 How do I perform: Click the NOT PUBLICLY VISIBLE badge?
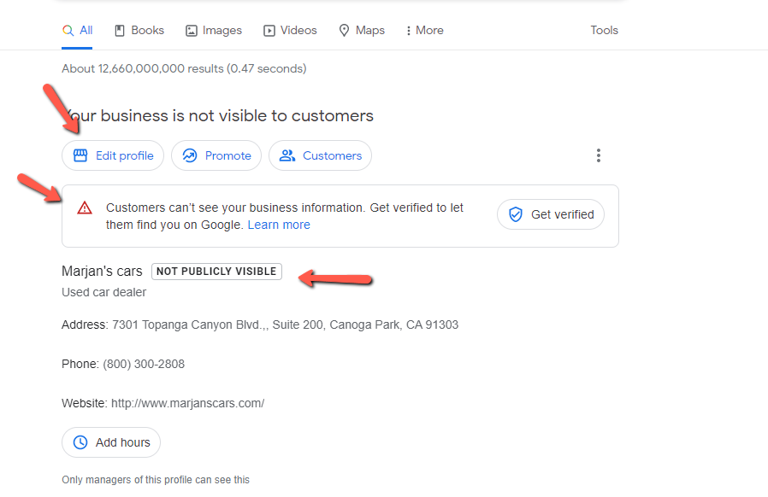pyautogui.click(x=216, y=272)
